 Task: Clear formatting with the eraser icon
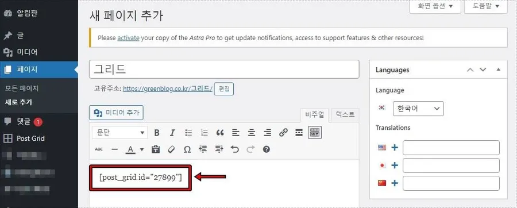[171, 149]
